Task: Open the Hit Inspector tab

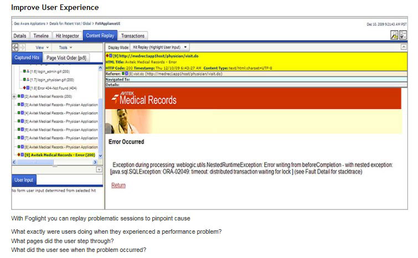Action: (x=67, y=36)
